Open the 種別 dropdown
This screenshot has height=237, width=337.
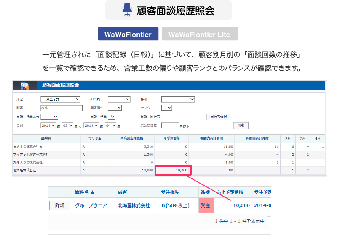coord(178,99)
